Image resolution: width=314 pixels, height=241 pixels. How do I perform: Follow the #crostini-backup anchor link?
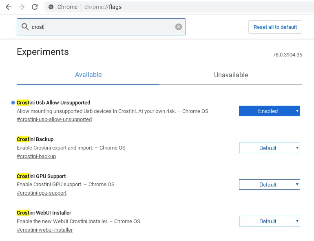[36, 156]
